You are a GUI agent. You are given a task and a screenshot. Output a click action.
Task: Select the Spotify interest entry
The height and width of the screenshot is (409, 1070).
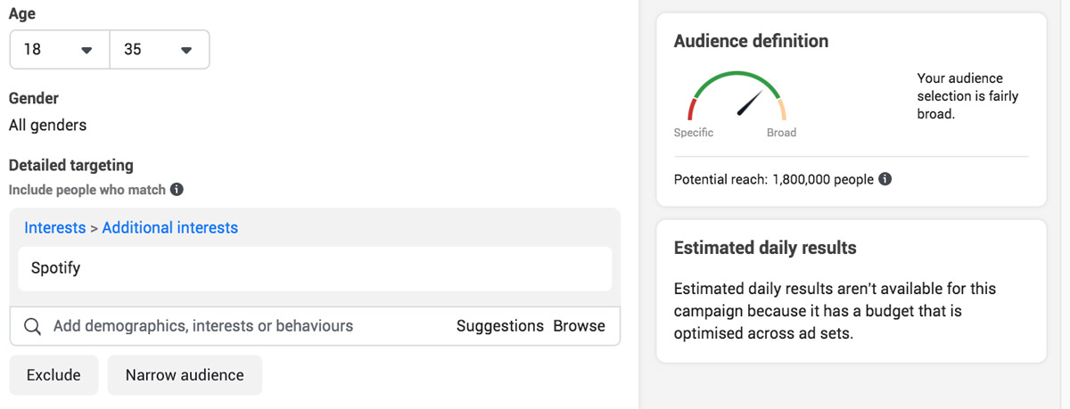315,268
